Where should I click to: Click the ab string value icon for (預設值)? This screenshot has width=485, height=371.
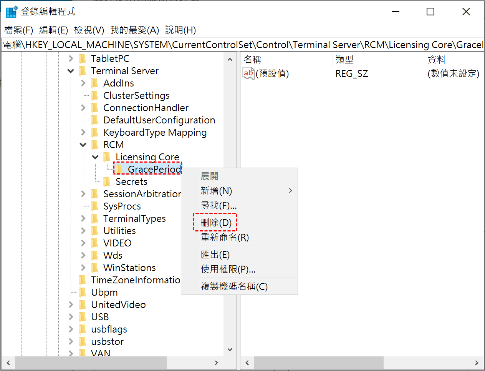(248, 73)
